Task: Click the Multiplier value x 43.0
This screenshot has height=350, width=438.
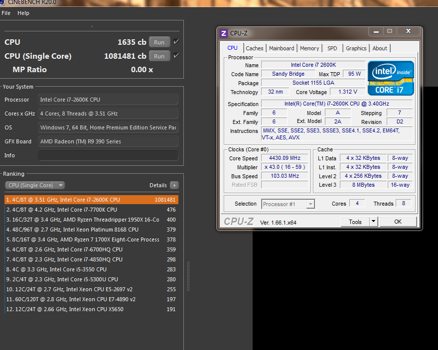Action: [285, 167]
